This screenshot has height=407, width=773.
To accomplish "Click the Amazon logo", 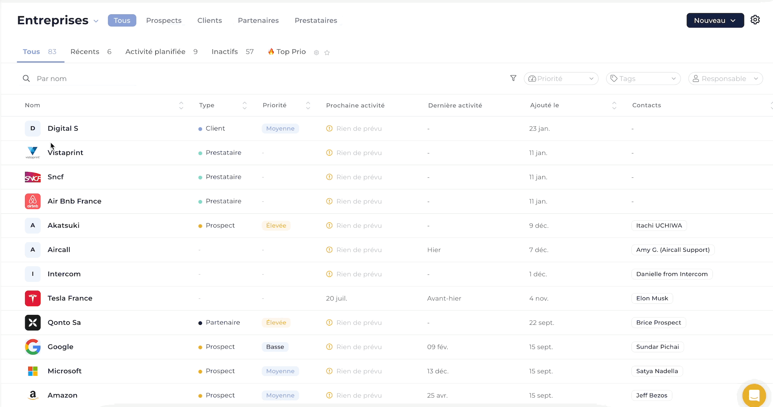I will (x=33, y=395).
